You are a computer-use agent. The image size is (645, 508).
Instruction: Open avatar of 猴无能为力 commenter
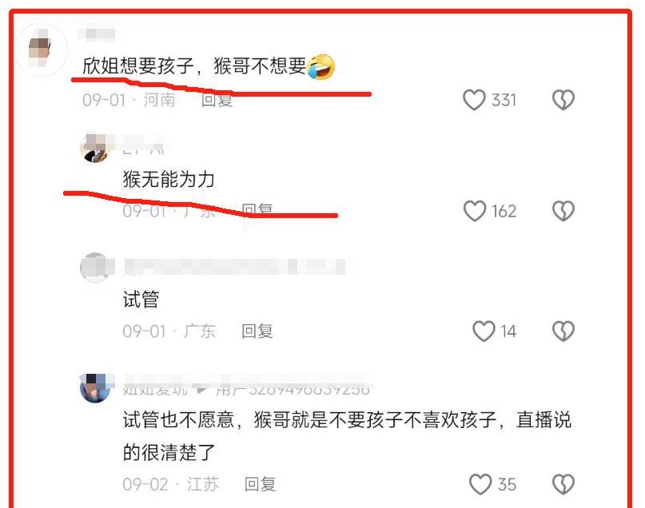coord(95,148)
